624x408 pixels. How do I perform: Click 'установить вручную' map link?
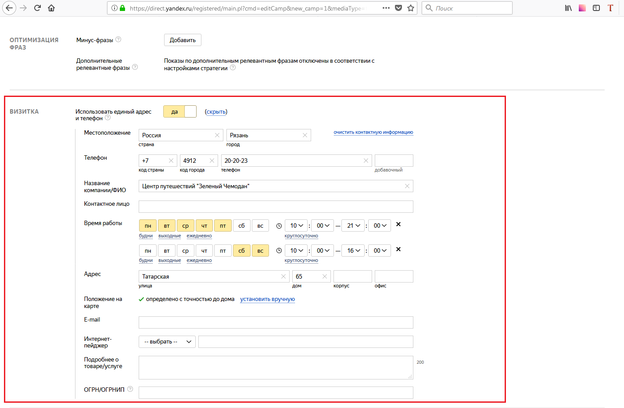[268, 299]
